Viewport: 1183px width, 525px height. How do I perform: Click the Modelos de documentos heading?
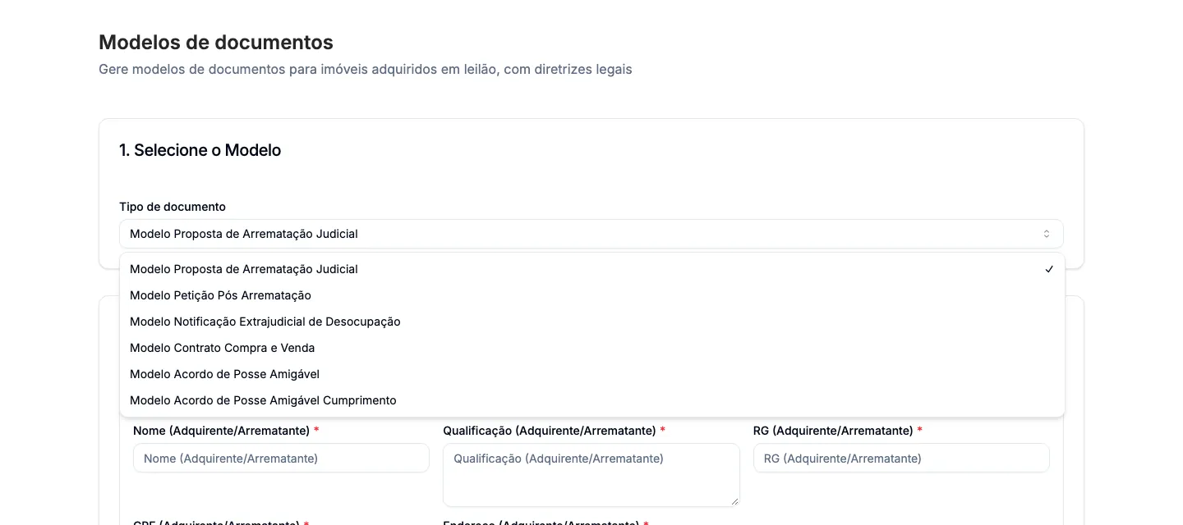point(216,42)
